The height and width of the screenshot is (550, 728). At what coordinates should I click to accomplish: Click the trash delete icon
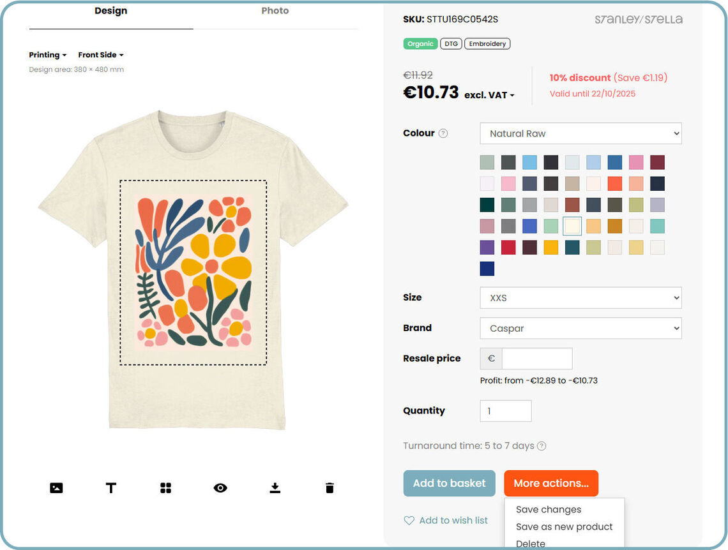pos(330,488)
